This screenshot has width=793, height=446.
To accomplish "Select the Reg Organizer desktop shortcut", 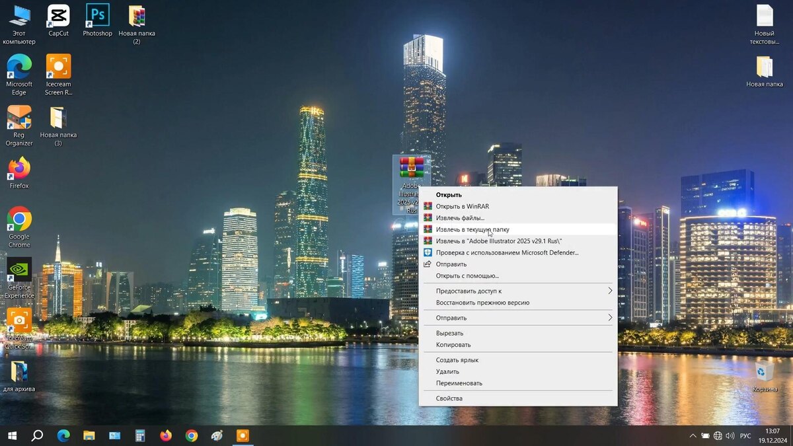I will (x=19, y=126).
